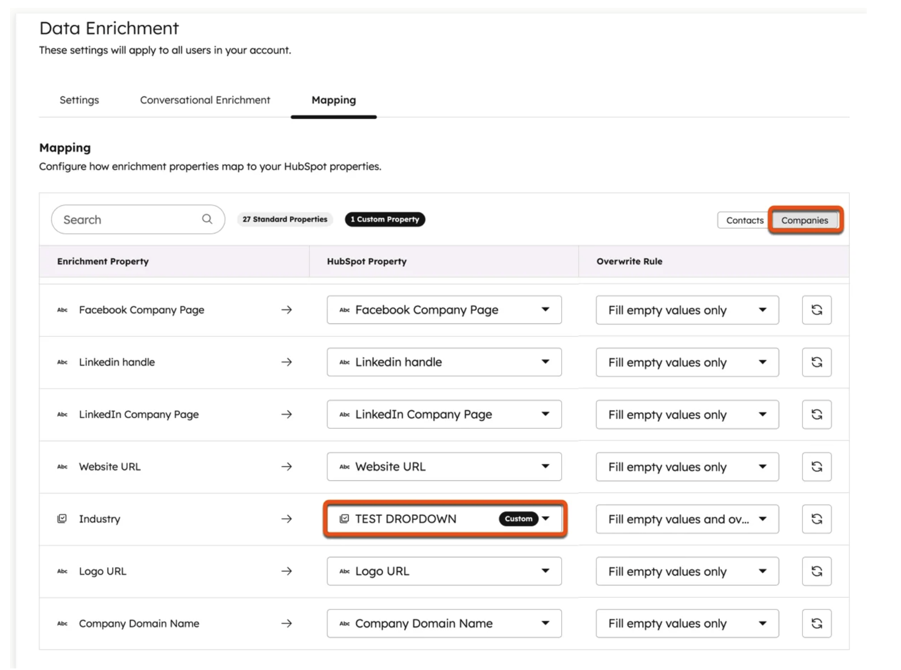
Task: Switch to Conversational Enrichment tab
Action: [205, 100]
